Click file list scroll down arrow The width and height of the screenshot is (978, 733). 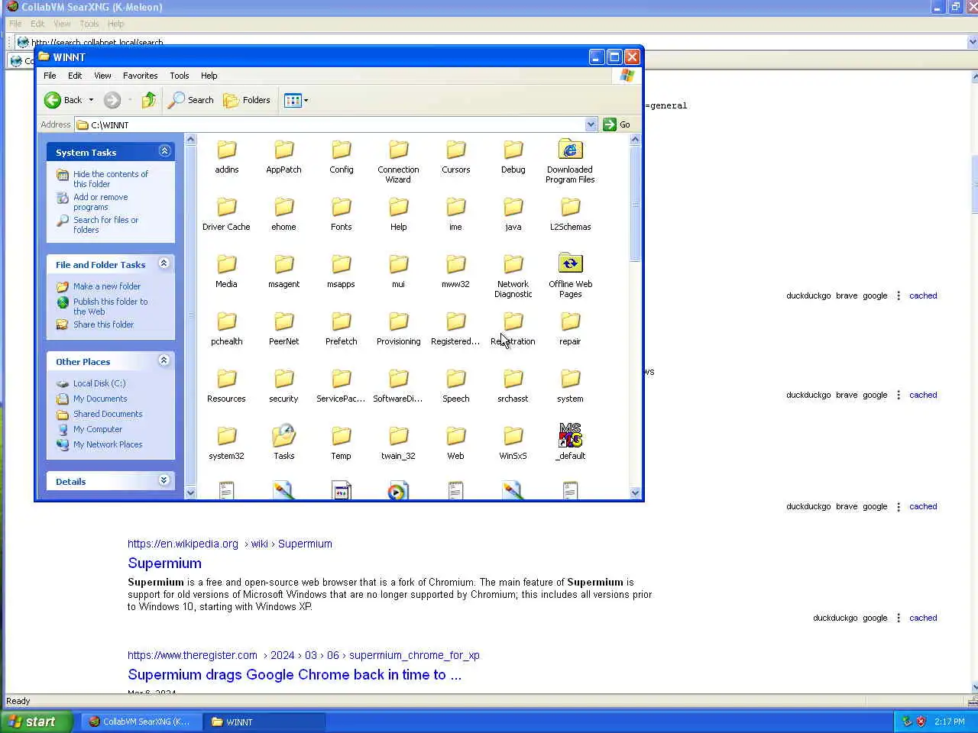click(x=635, y=492)
